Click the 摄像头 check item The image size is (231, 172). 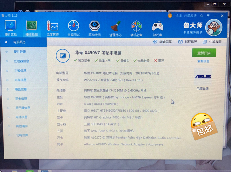(123, 61)
